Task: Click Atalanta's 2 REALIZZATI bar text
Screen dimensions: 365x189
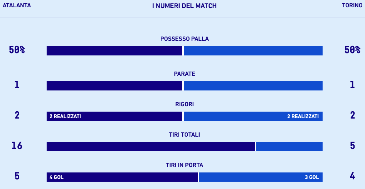Action: [65, 116]
